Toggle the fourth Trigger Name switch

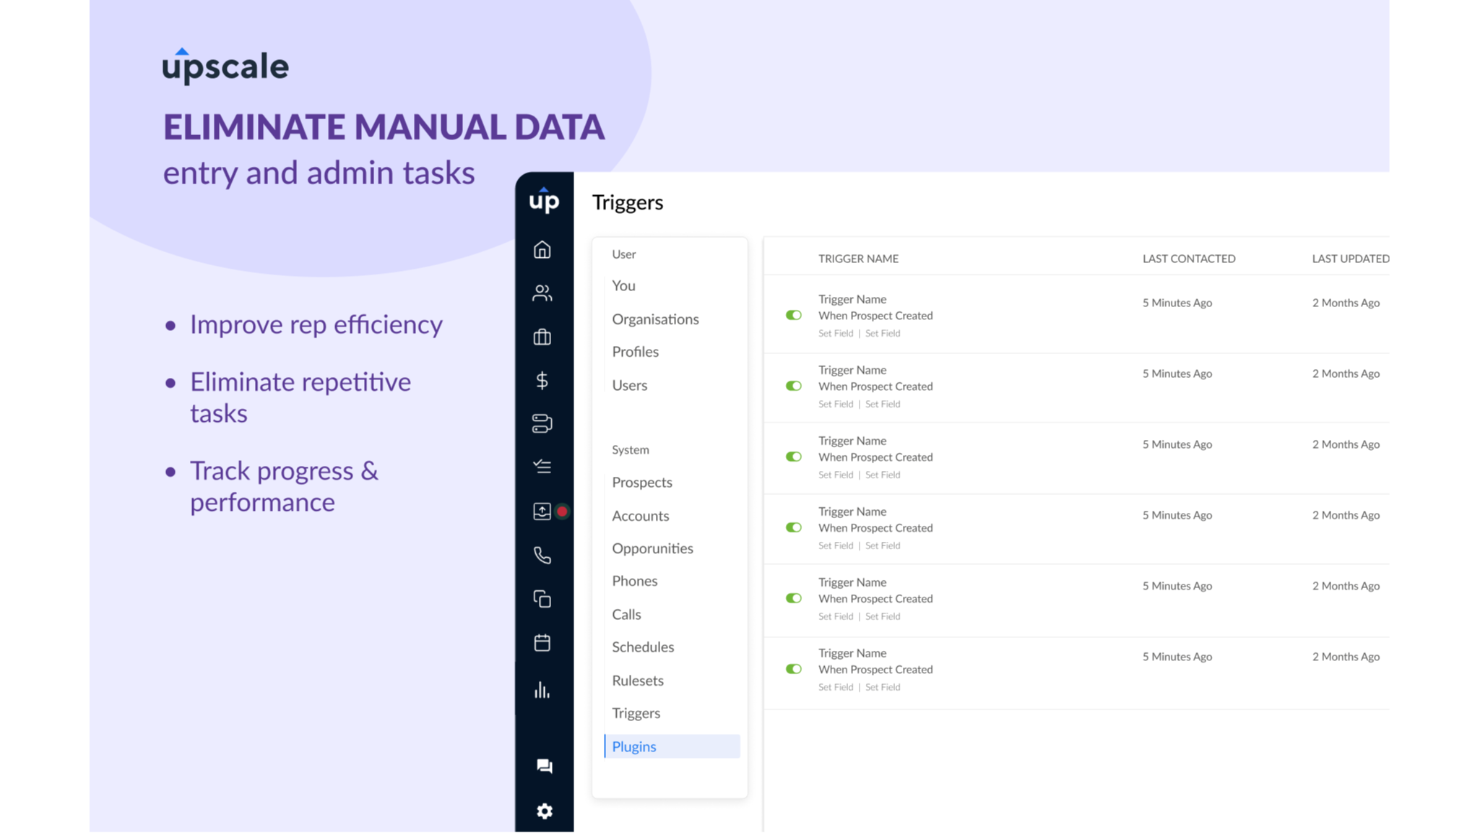tap(794, 527)
